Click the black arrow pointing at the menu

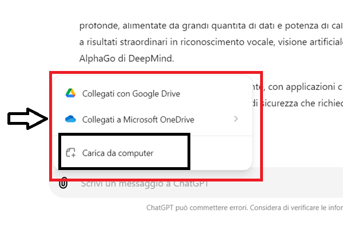(x=27, y=119)
